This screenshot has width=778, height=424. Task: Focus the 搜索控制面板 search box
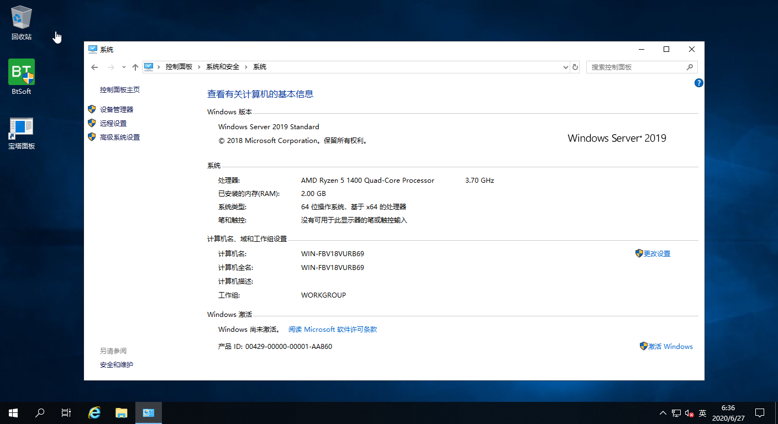pos(642,67)
